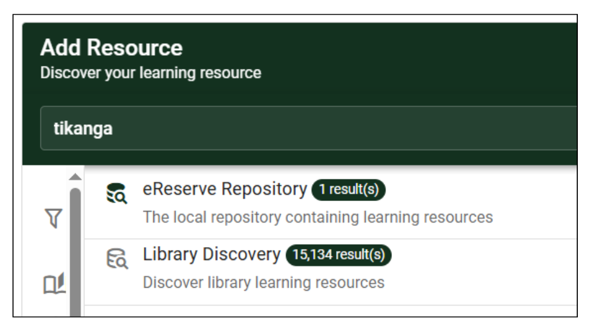Click the sidebar scroll up arrow

[76, 177]
